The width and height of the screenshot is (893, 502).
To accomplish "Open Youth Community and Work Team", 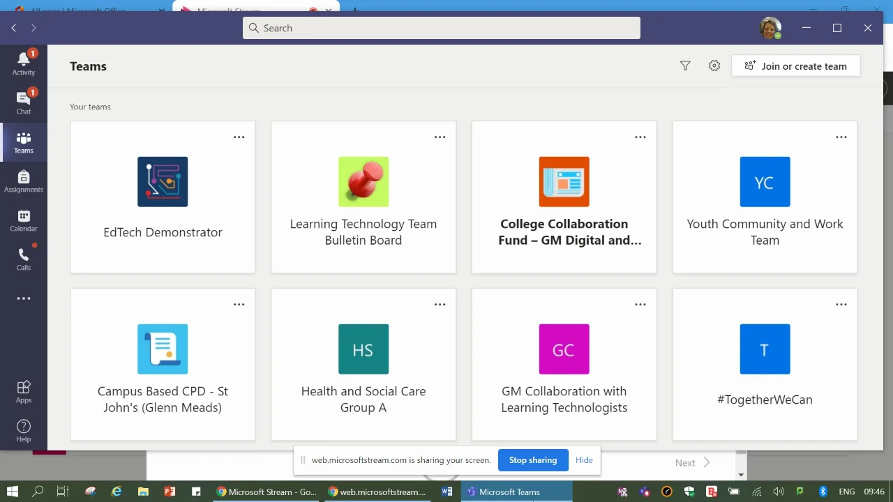I will point(765,197).
